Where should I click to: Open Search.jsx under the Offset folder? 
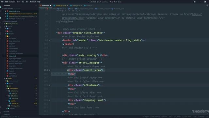click(15, 98)
